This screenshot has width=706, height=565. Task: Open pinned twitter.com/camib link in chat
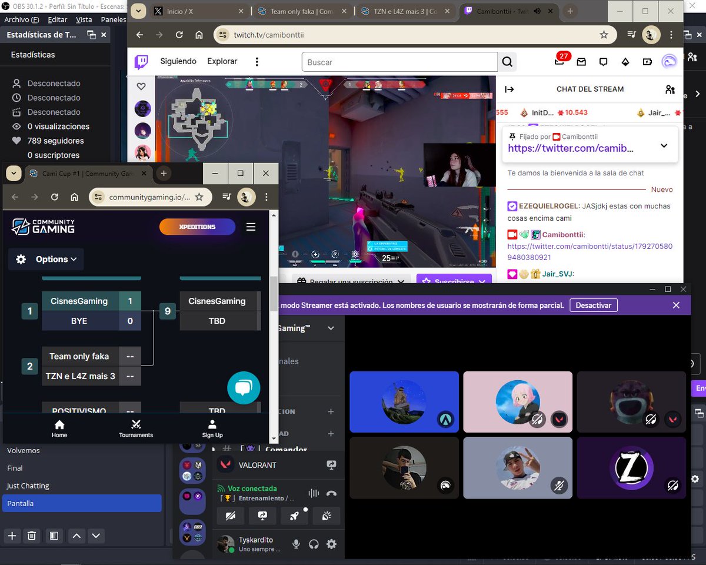point(571,148)
